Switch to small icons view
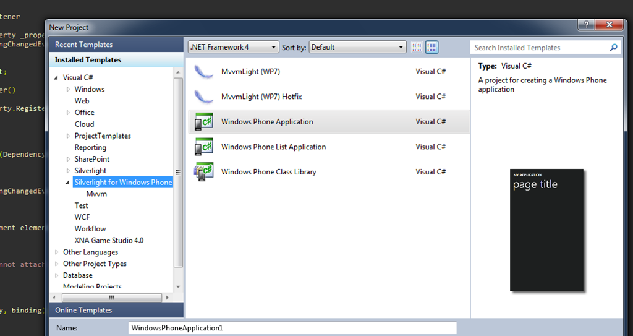Viewport: 633px width, 336px height. 417,47
